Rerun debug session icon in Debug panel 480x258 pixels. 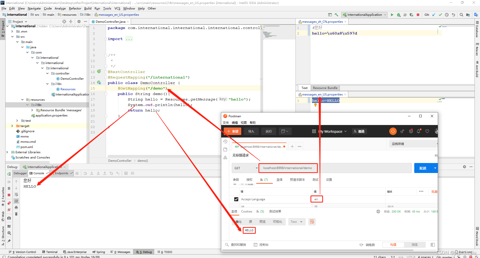tap(9, 173)
